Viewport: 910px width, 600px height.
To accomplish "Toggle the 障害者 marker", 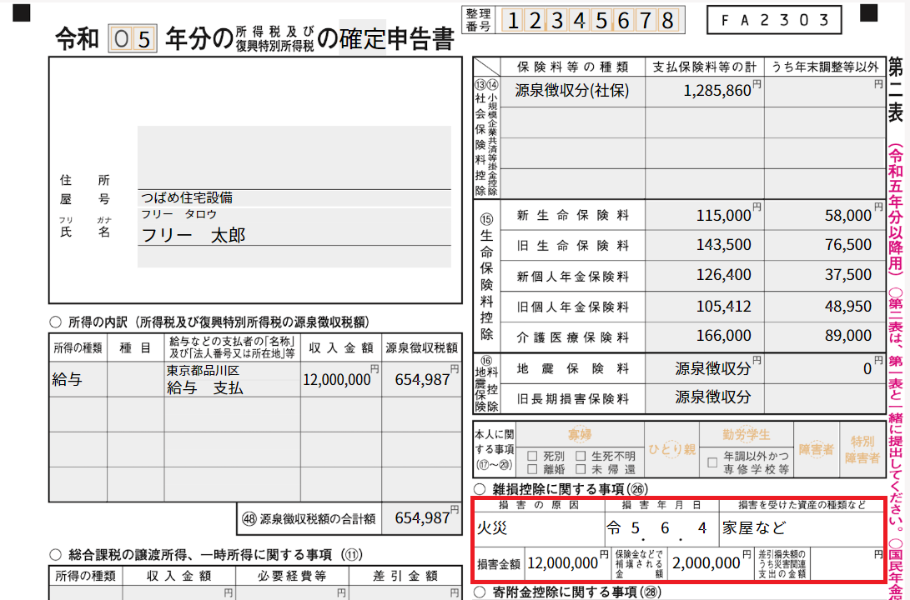I will tap(816, 449).
